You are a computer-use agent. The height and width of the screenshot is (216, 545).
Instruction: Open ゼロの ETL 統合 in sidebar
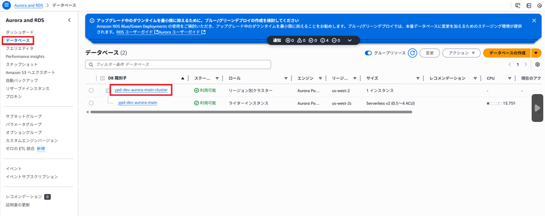(x=20, y=149)
